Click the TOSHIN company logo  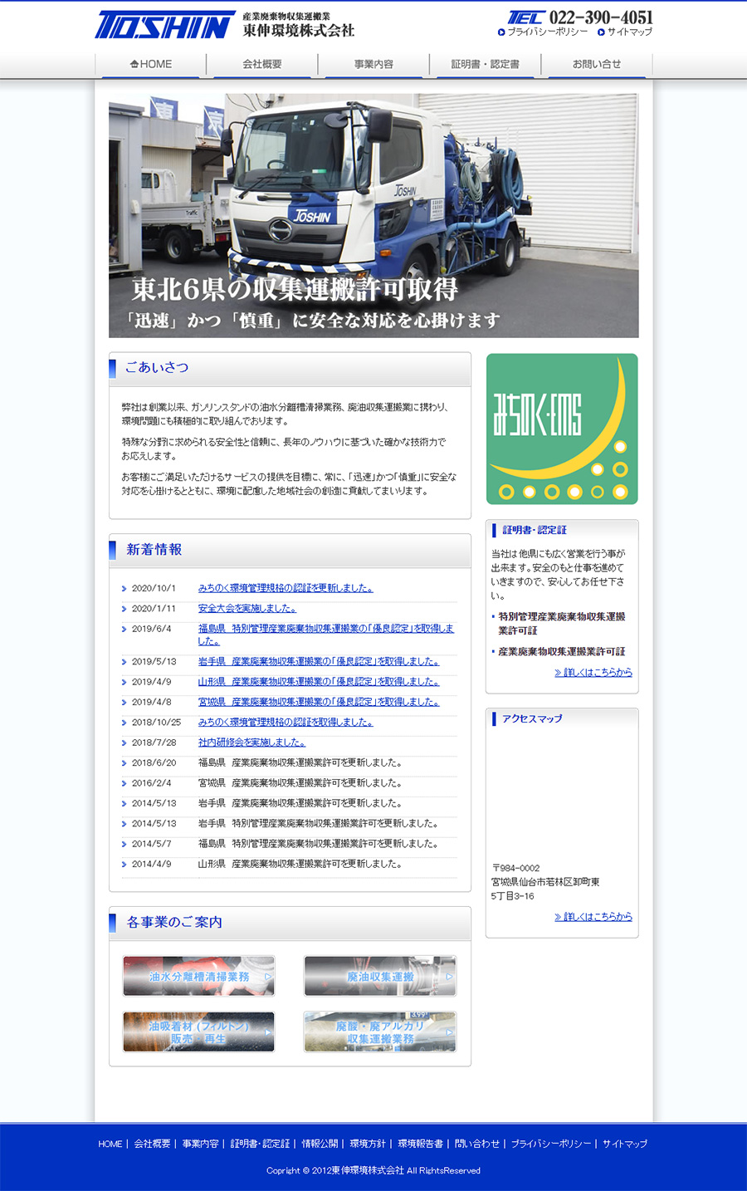click(165, 25)
